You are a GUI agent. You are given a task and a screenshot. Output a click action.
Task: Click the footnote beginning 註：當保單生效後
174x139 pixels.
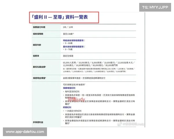pos(99,70)
